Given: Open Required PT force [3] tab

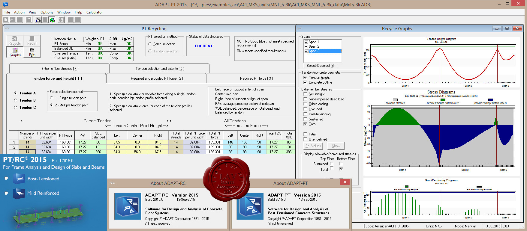Looking at the screenshot, I should point(256,78).
